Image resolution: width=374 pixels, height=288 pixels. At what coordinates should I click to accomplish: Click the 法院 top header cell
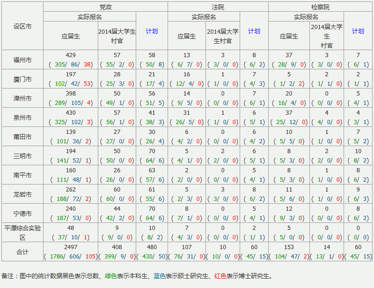coord(218,7)
